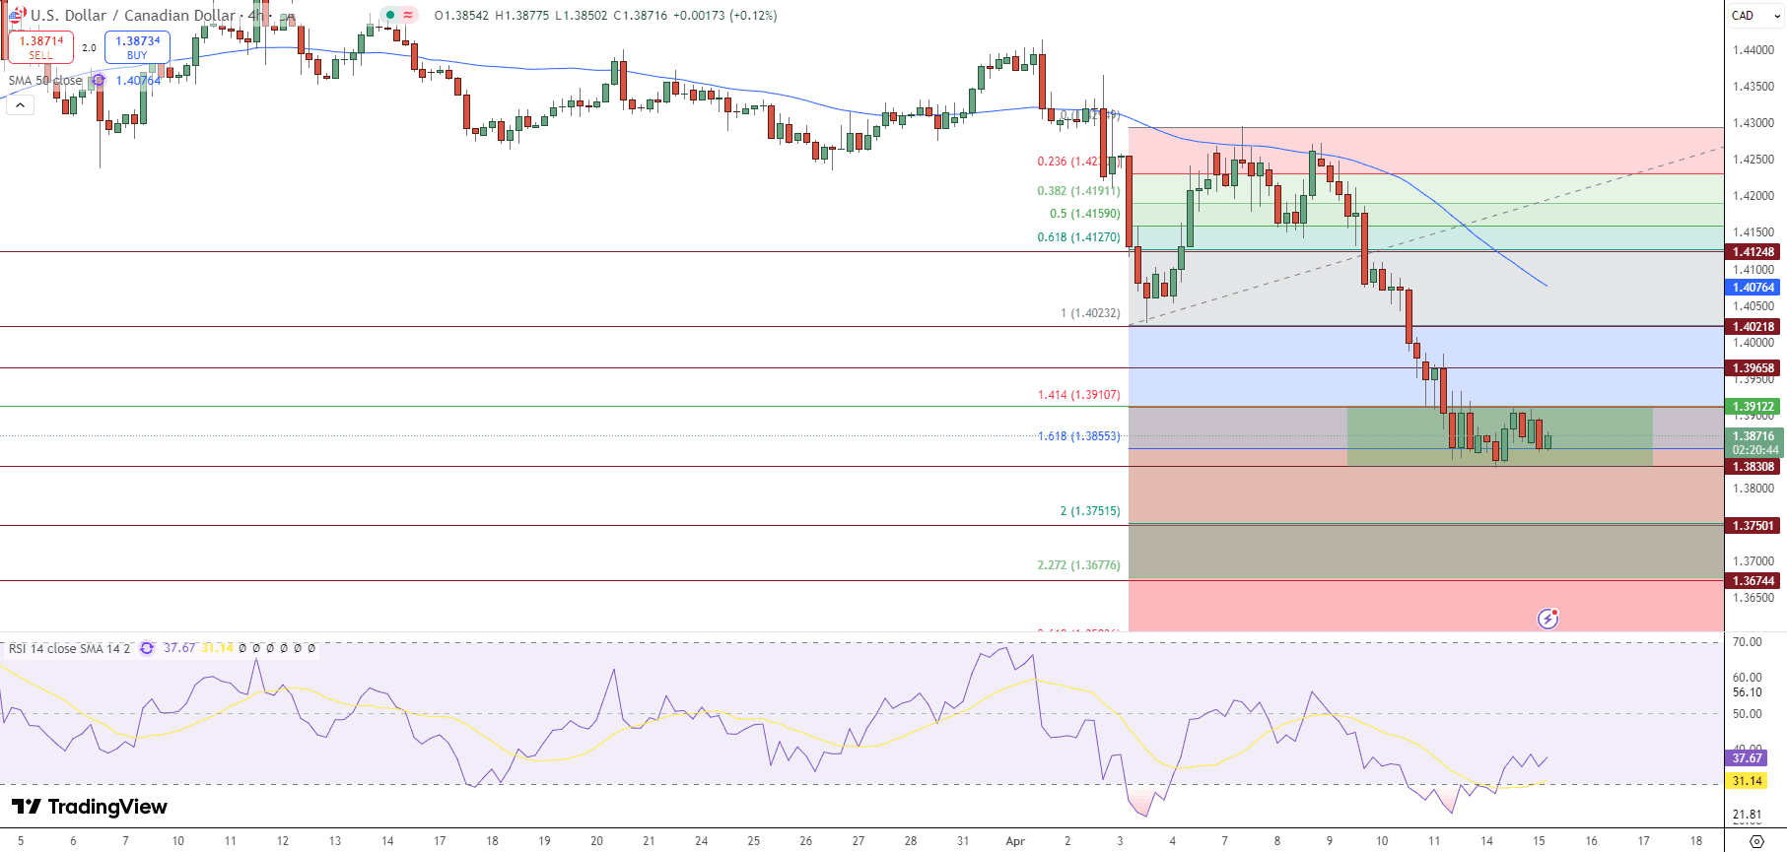Click the 70.00 RSI scale label
This screenshot has height=852, width=1787.
(1748, 642)
